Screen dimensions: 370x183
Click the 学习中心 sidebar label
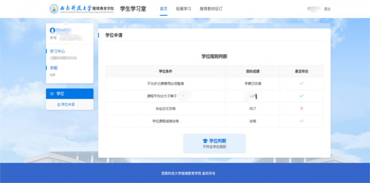click(x=57, y=51)
